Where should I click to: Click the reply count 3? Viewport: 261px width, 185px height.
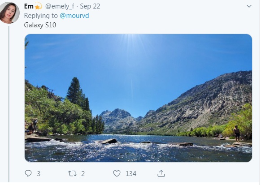(x=39, y=174)
